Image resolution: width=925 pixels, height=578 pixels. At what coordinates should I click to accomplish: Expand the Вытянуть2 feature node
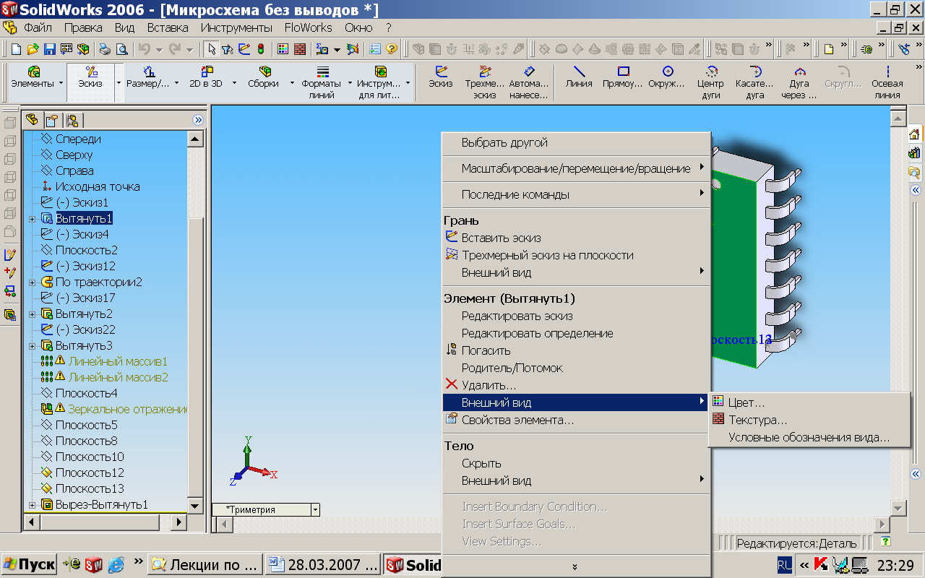point(32,314)
